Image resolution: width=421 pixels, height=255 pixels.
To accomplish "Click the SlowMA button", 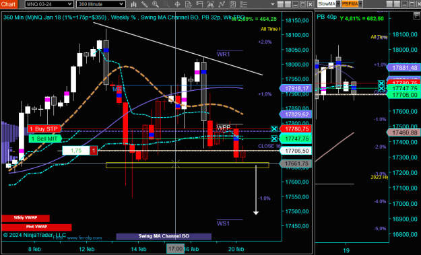I will [327, 4].
